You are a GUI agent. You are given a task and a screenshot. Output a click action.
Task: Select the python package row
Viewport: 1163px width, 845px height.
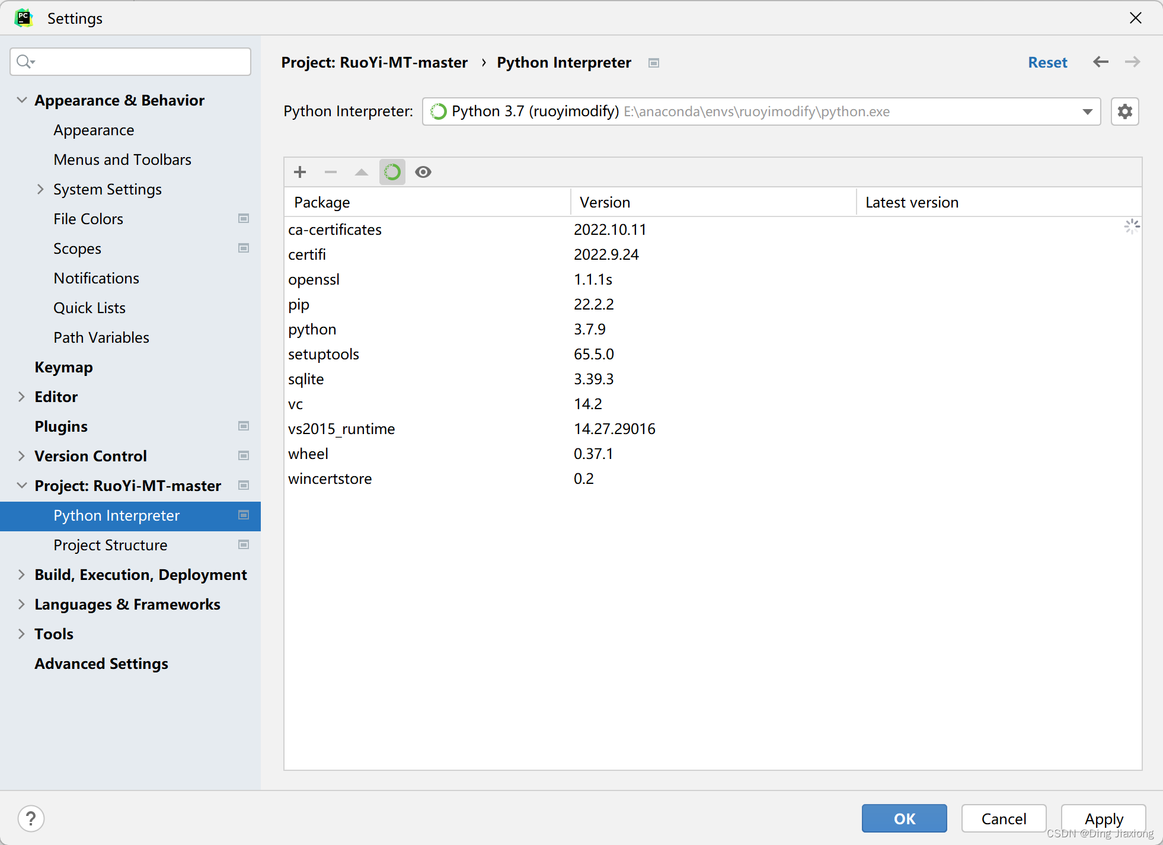pos(713,329)
